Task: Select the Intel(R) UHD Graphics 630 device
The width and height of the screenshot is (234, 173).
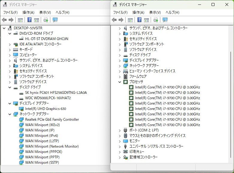Action: point(46,109)
